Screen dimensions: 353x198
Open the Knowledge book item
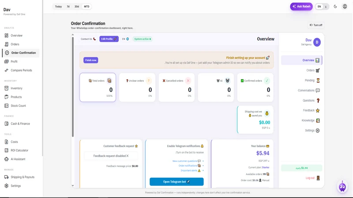point(311,120)
